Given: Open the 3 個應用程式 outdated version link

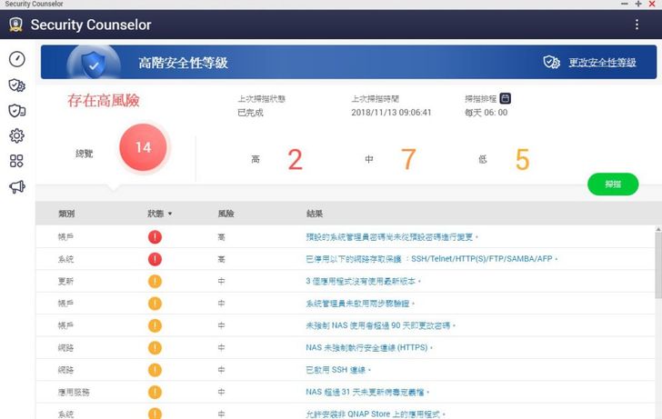Looking at the screenshot, I should 363,282.
